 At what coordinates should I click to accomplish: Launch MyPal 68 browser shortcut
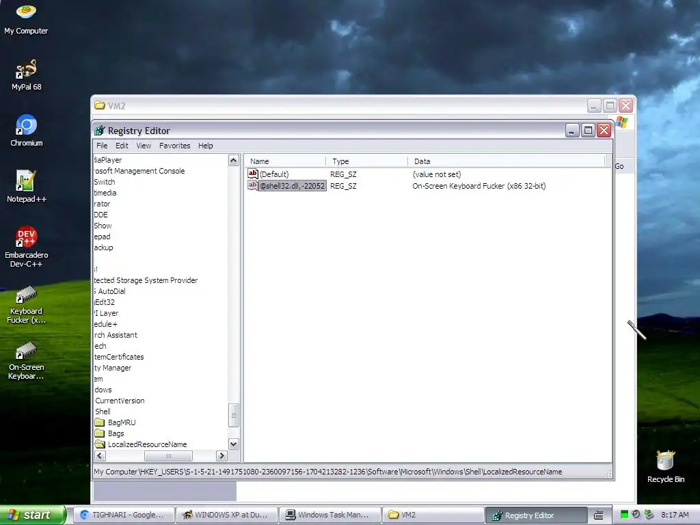tap(26, 74)
